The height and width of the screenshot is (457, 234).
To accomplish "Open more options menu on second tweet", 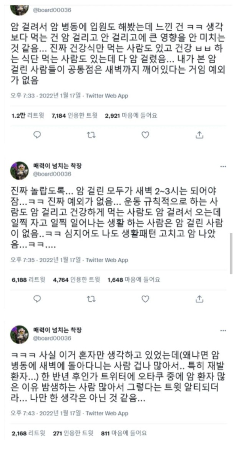I will pos(223,166).
